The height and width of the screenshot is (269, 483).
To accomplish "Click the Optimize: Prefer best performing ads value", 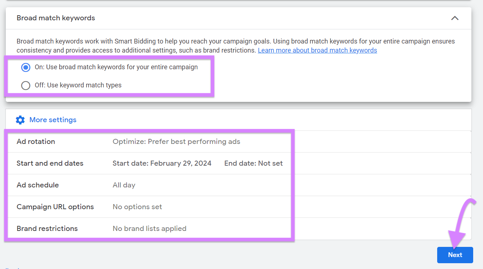I will pos(176,141).
